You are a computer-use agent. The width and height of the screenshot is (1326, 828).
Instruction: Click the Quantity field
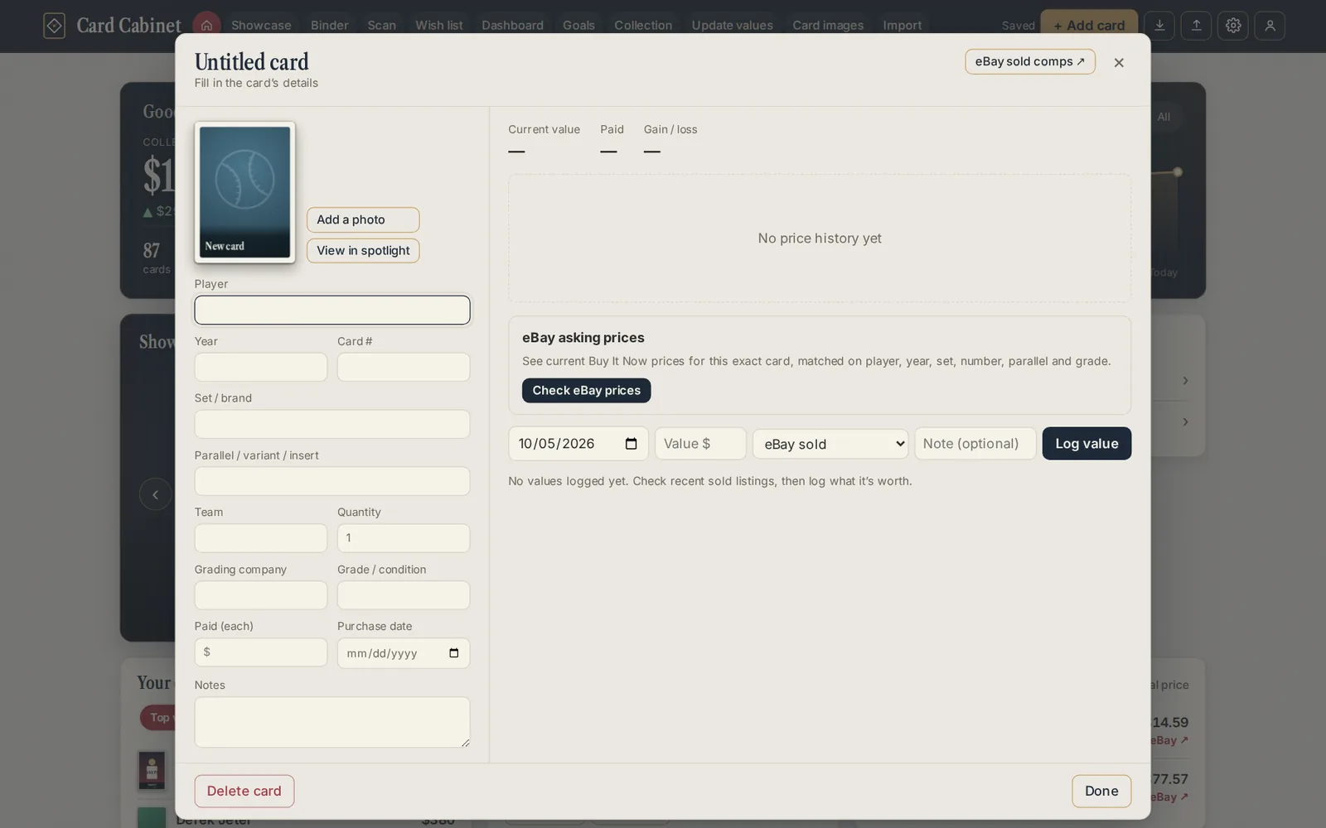[404, 538]
